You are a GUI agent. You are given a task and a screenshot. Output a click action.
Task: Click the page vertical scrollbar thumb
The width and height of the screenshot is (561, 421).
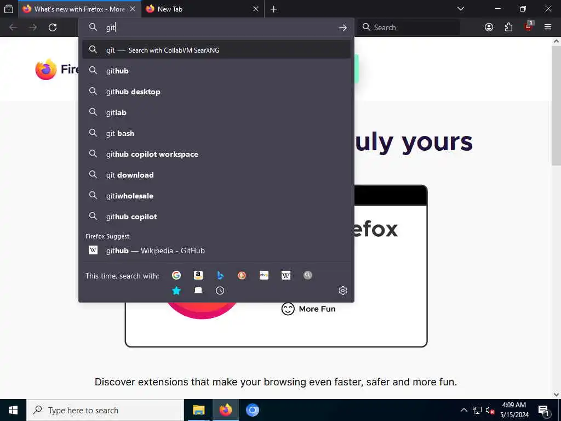[x=557, y=106]
